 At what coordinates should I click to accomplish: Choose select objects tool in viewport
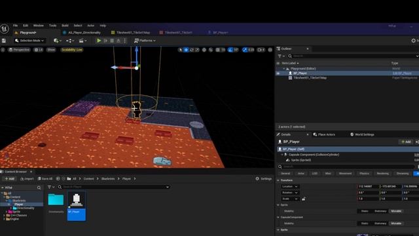pyautogui.click(x=181, y=50)
